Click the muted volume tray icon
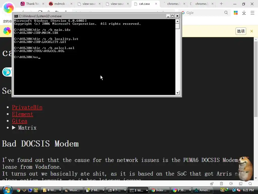Screen dimensions: 258x194 click(239, 190)
